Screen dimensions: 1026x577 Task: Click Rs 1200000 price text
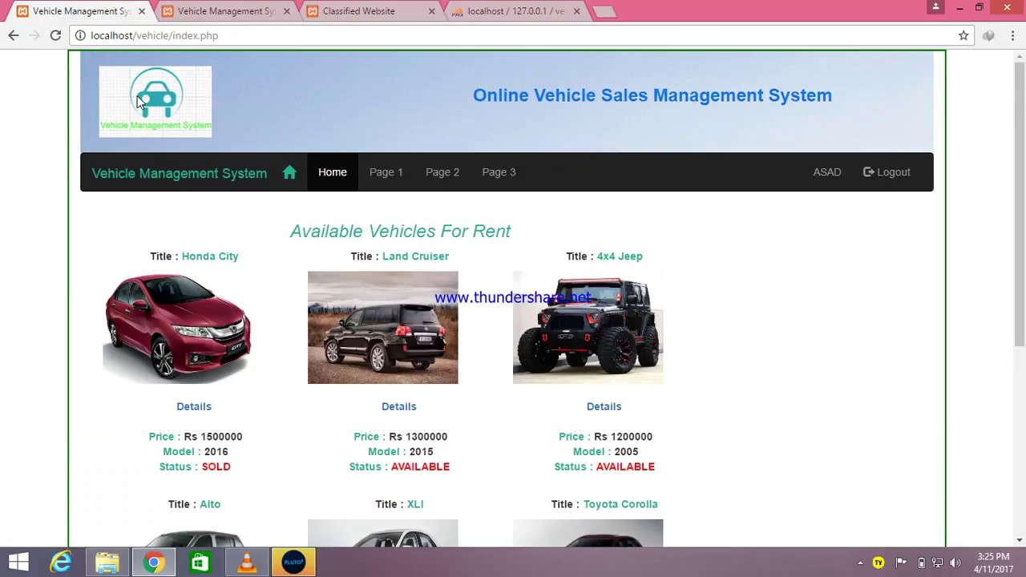tap(624, 437)
